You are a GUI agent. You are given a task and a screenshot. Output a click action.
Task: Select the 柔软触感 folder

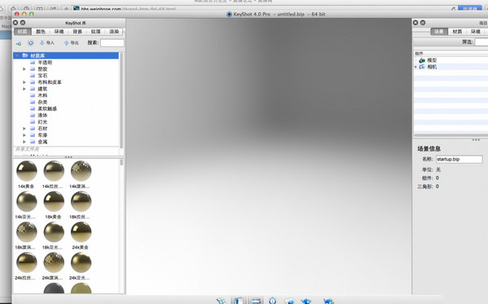(47, 108)
